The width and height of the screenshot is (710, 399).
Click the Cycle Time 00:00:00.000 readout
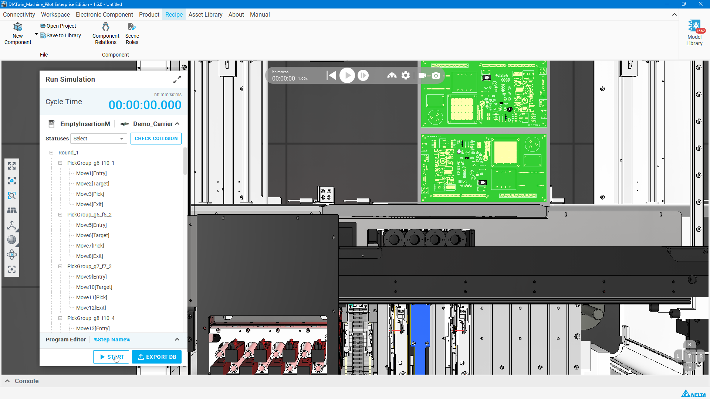pyautogui.click(x=145, y=105)
